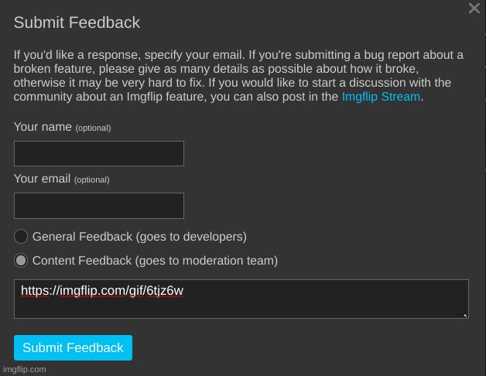The height and width of the screenshot is (376, 486).
Task: Click the imgflip.com/gif URL text
Action: (102, 291)
